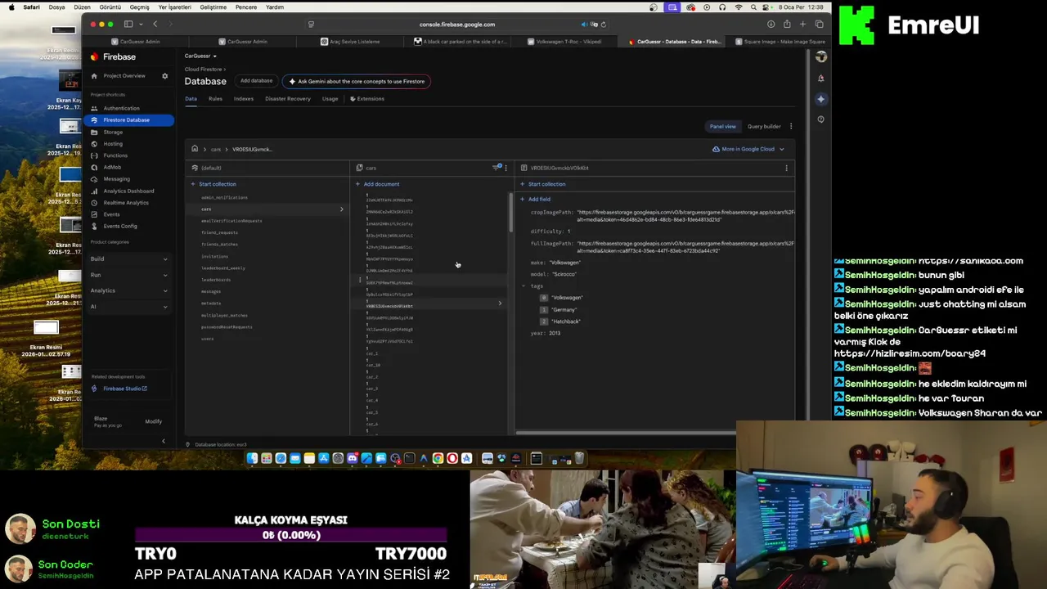Open the CarGuessr project dropdown
The width and height of the screenshot is (1047, 589).
click(x=201, y=56)
